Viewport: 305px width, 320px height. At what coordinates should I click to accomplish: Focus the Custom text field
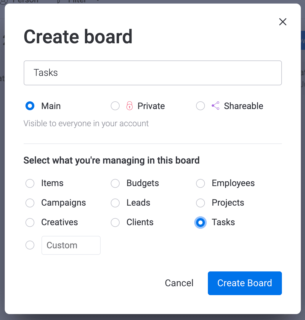(x=71, y=245)
